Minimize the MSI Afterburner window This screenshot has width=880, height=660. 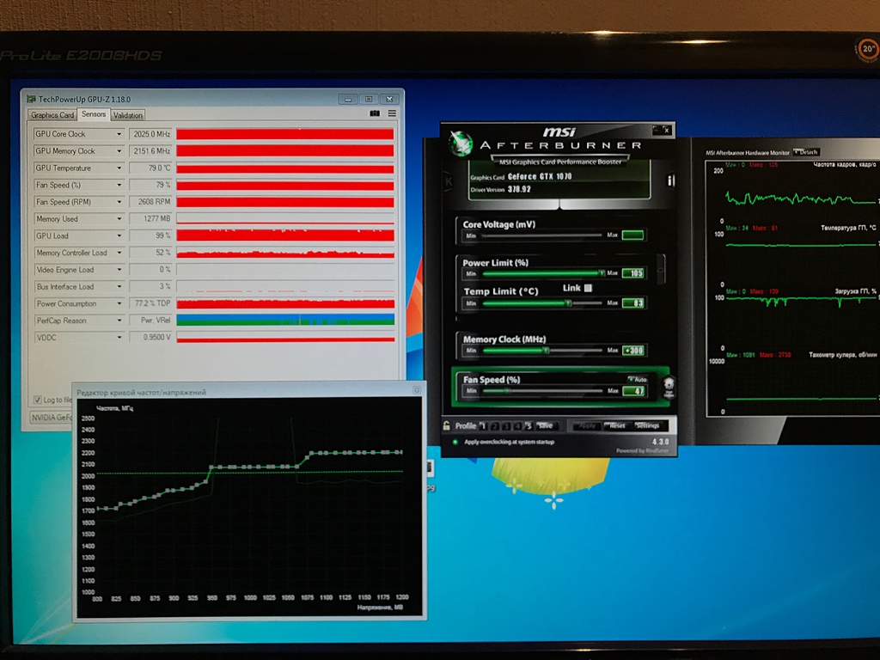pyautogui.click(x=656, y=131)
